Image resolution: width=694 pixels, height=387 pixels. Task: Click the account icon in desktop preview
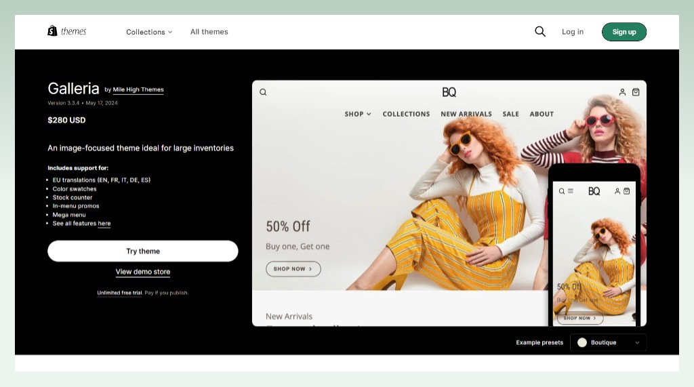click(622, 92)
